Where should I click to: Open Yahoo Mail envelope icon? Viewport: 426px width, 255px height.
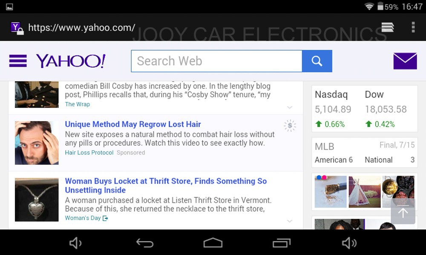point(405,61)
